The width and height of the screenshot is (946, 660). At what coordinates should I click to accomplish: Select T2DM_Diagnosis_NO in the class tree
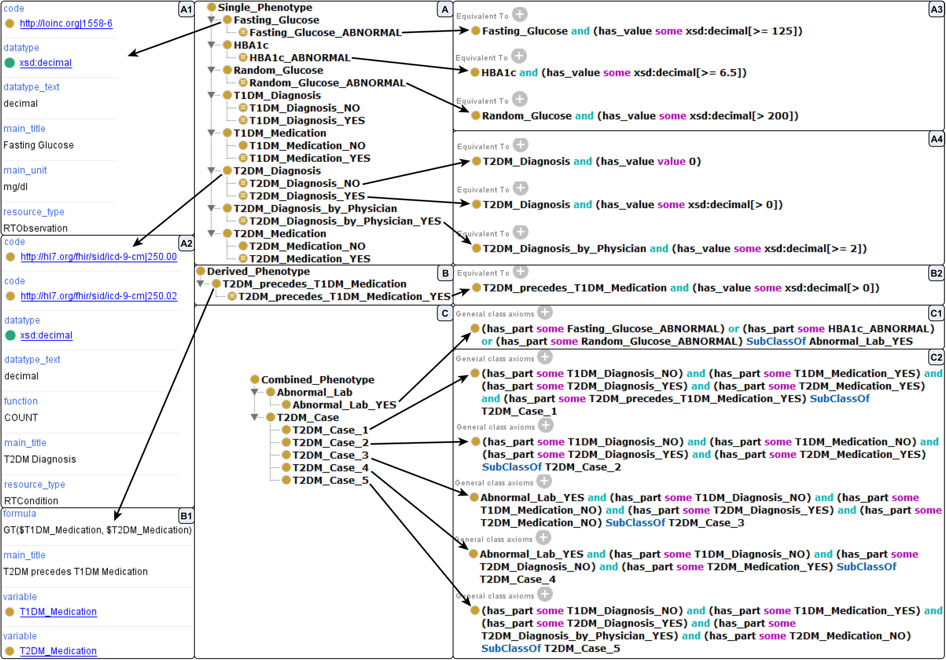click(x=304, y=183)
